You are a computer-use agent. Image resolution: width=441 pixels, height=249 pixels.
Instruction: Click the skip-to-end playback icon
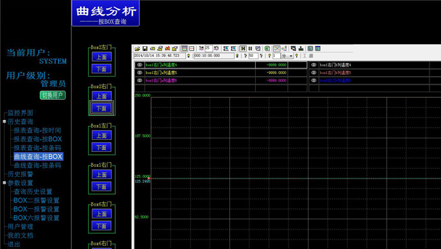pyautogui.click(x=244, y=49)
